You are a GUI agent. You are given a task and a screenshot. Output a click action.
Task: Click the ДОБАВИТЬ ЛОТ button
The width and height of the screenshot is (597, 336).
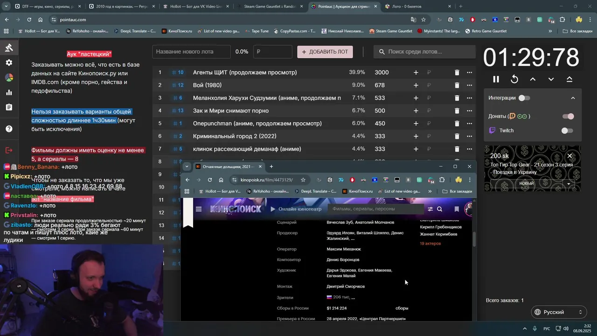click(x=325, y=52)
